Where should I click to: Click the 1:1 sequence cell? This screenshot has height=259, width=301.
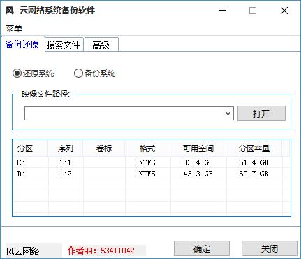coord(65,162)
